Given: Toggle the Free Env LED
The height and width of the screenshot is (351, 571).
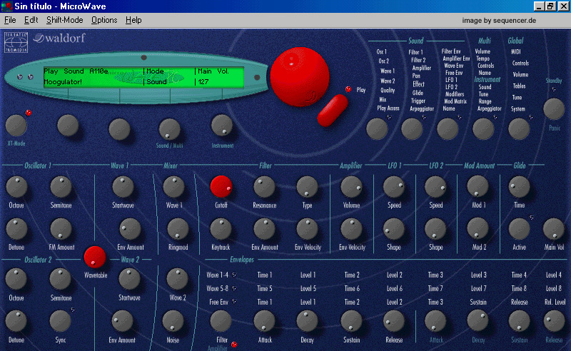Looking at the screenshot, I should [x=234, y=302].
